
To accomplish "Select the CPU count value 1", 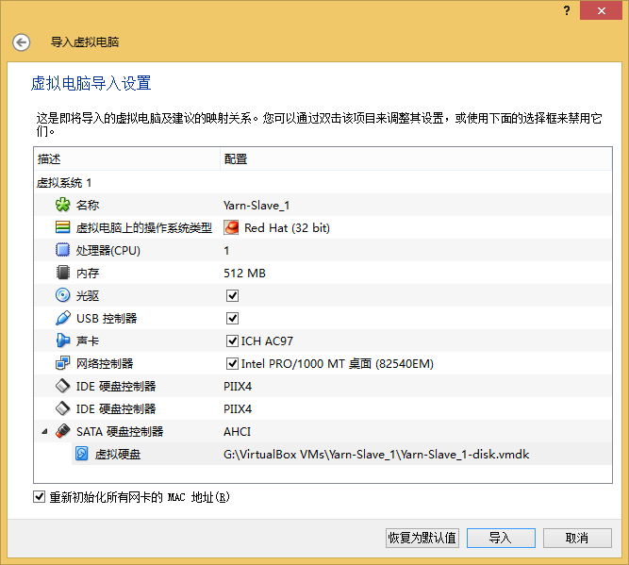I will tap(226, 251).
